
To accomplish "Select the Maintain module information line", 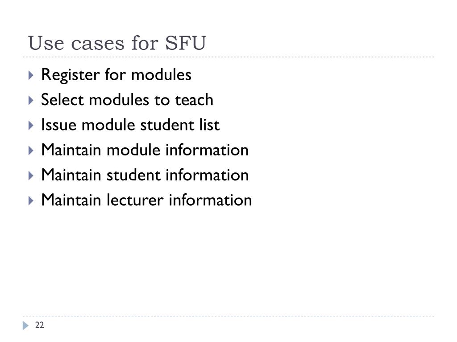I will pyautogui.click(x=145, y=150).
